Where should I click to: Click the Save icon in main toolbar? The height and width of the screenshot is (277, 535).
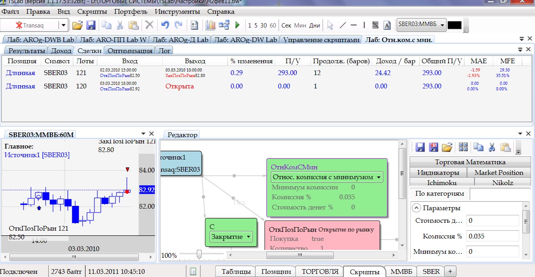91,25
